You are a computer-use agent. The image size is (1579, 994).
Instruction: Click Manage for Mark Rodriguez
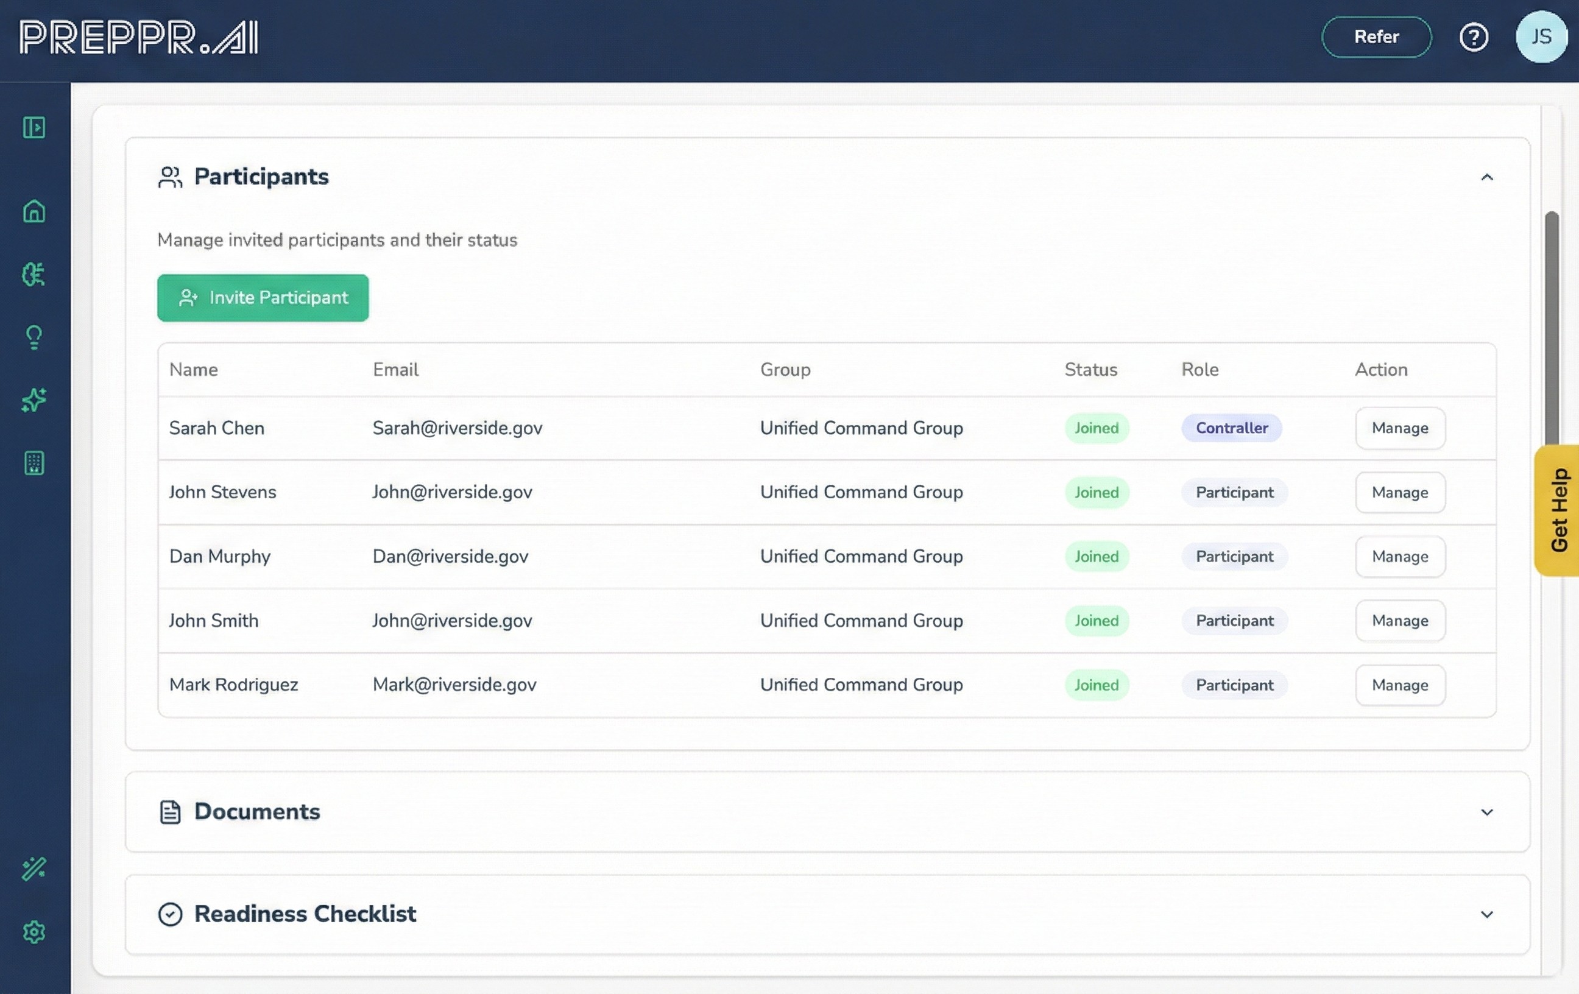click(x=1400, y=685)
